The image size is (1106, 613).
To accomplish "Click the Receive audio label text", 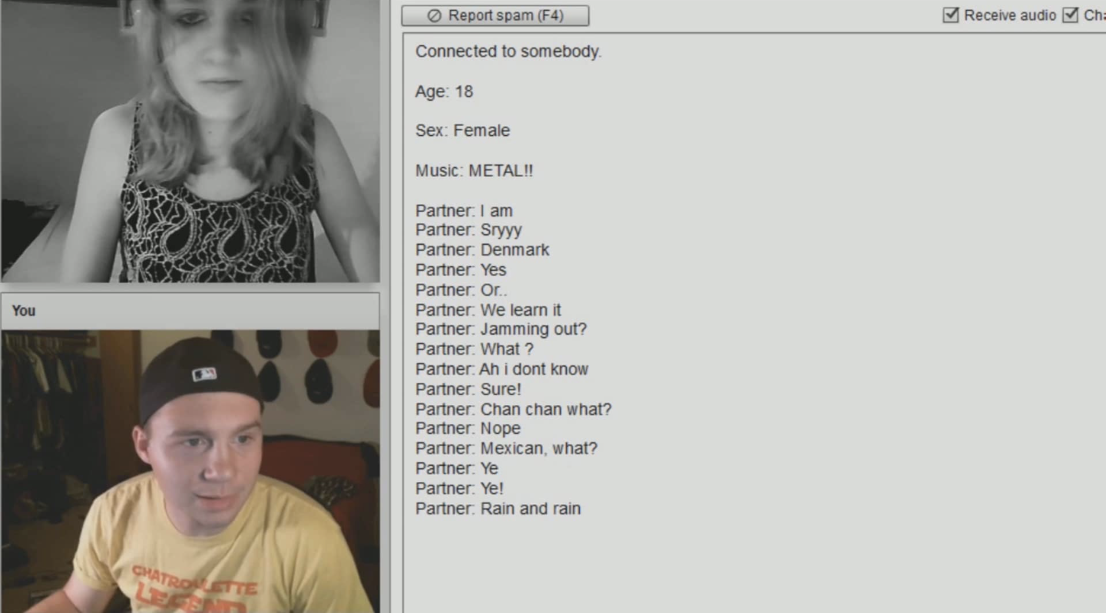I will tap(1010, 15).
